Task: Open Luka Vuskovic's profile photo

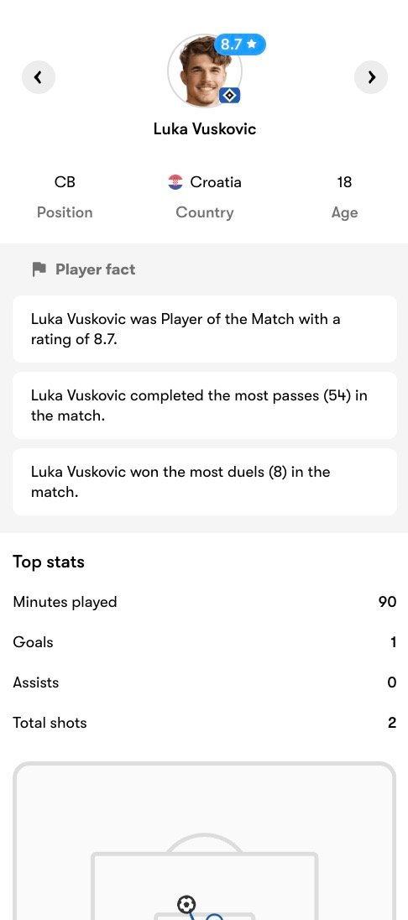Action: pyautogui.click(x=204, y=71)
